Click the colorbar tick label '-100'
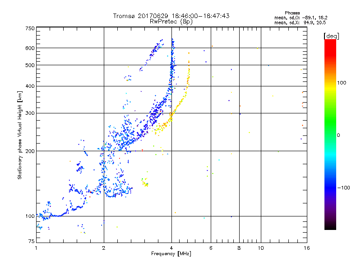361x270 pixels. tap(343, 188)
